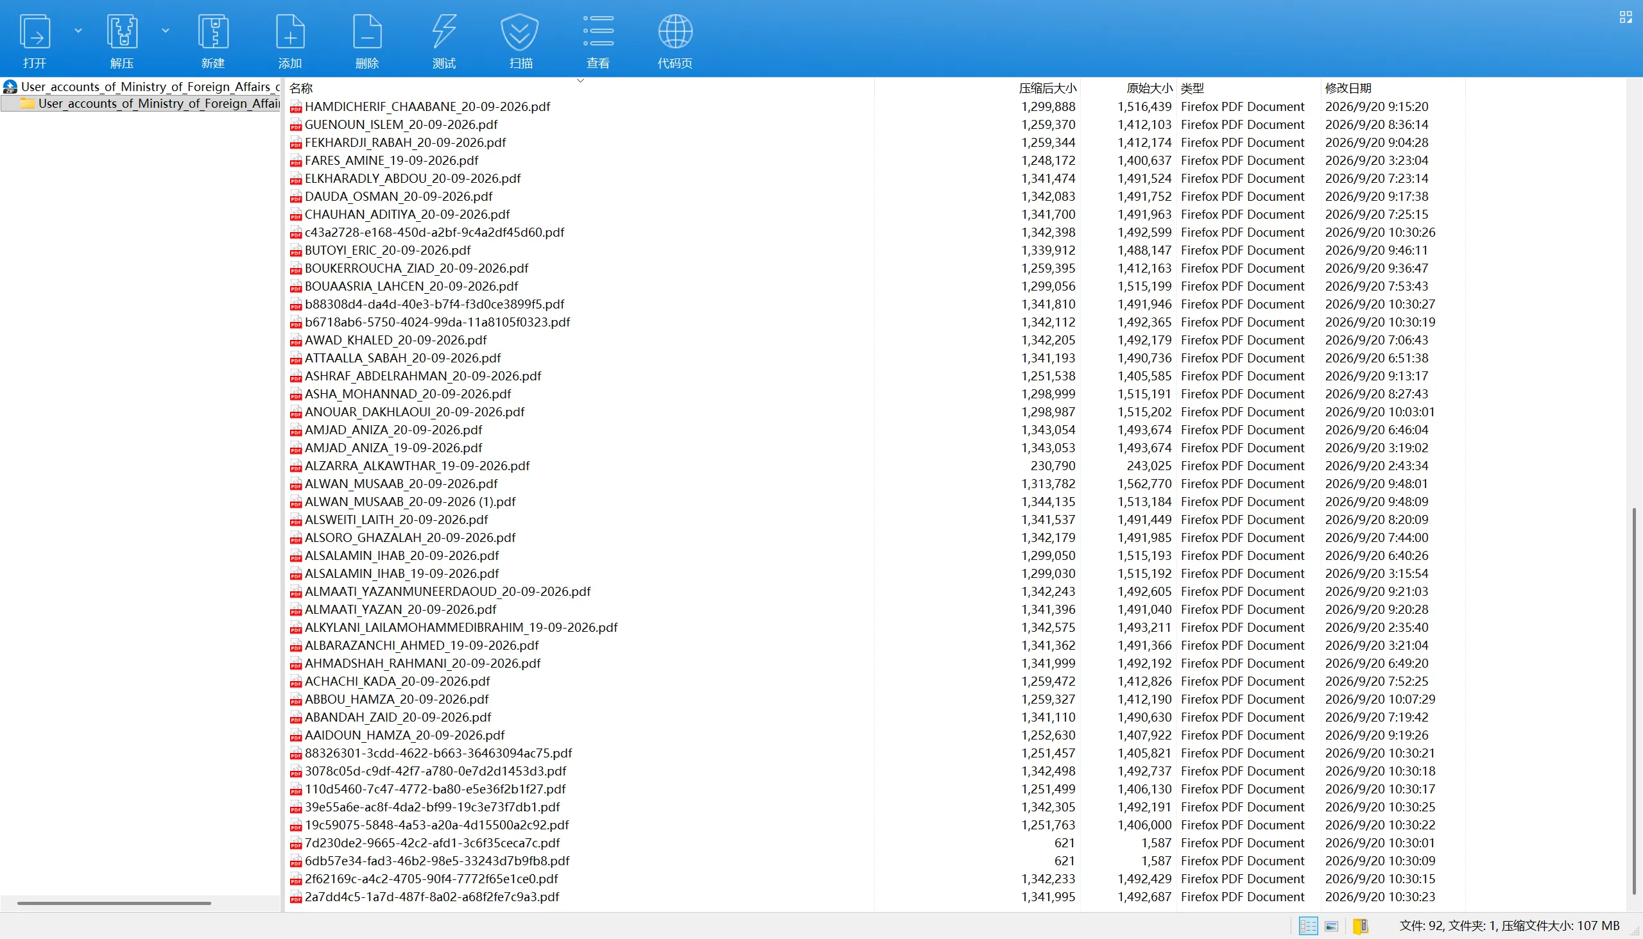Select file 2a7dd4c5-1a7d-487f-8a02-a68f2fe7c9a3.pdf
1643x939 pixels.
[x=432, y=897]
